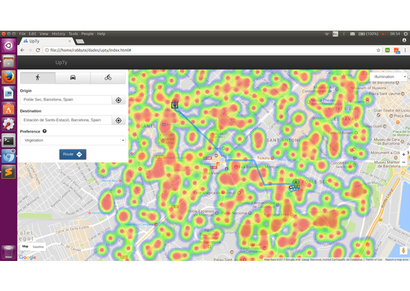Select the UpTy browser tab
The width and height of the screenshot is (410, 291).
(46, 41)
